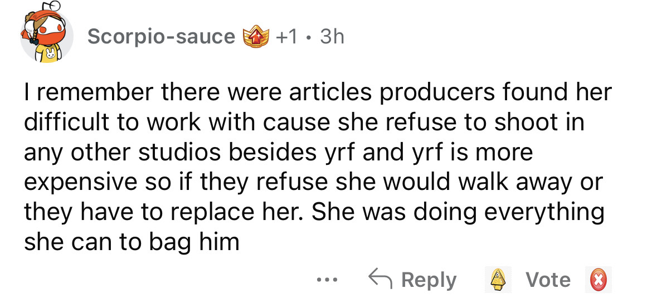Click the reply arrow icon
The height and width of the screenshot is (298, 652).
pyautogui.click(x=378, y=279)
